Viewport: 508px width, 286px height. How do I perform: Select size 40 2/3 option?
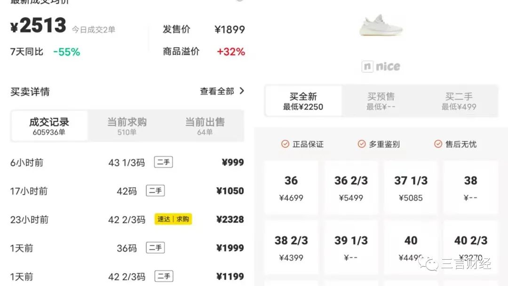(x=470, y=247)
